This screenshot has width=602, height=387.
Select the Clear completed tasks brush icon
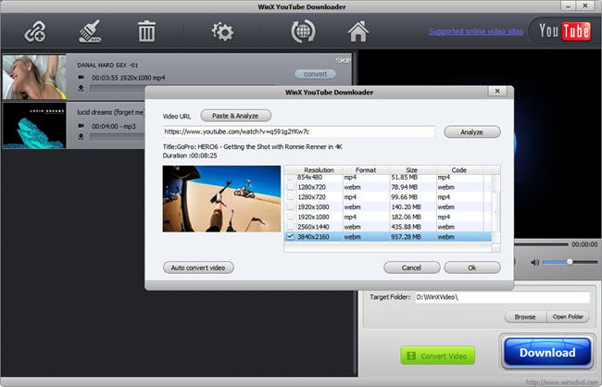[x=90, y=31]
